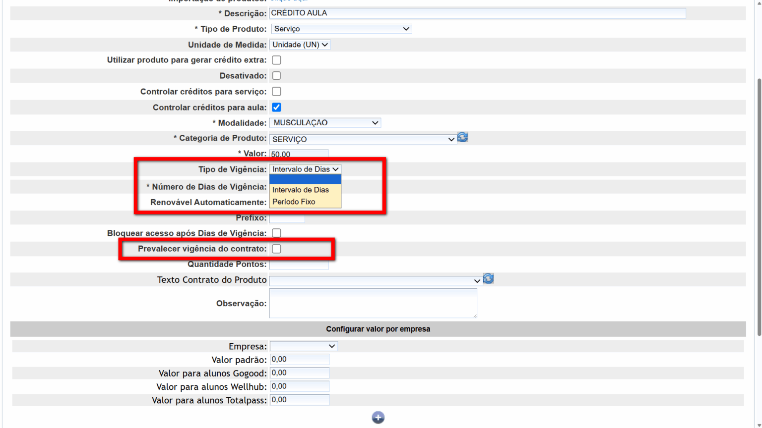This screenshot has width=762, height=428.
Task: Expand the Categoria de Produto dropdown
Action: [x=363, y=139]
